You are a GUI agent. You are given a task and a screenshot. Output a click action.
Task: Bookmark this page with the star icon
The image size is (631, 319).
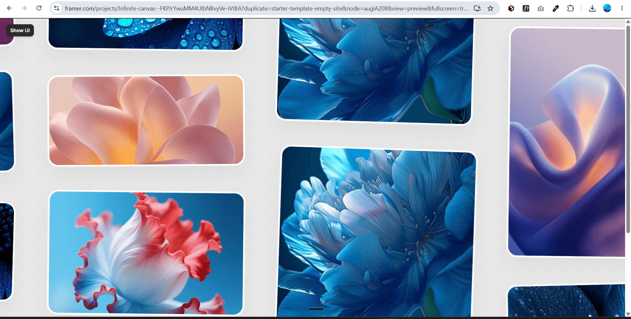click(x=490, y=8)
